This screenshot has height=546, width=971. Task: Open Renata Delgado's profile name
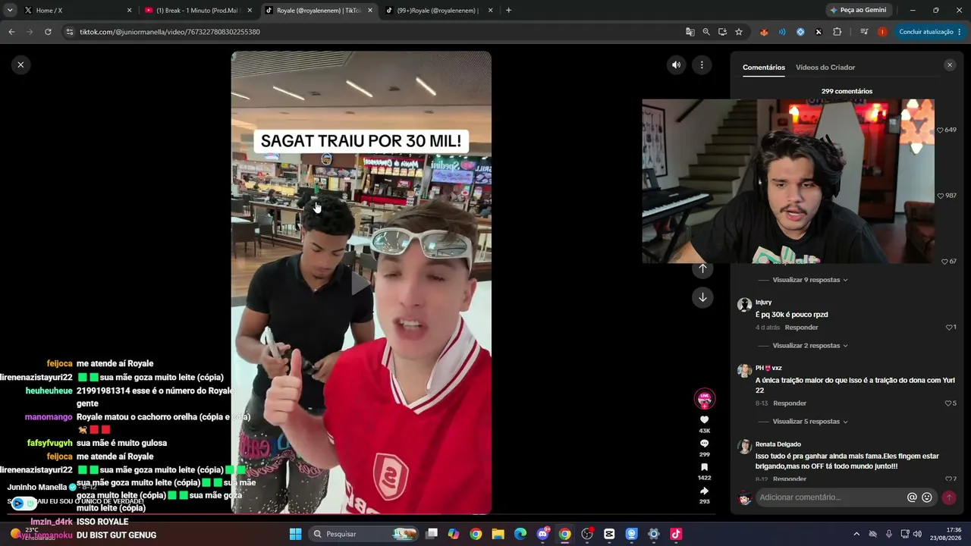click(x=778, y=444)
